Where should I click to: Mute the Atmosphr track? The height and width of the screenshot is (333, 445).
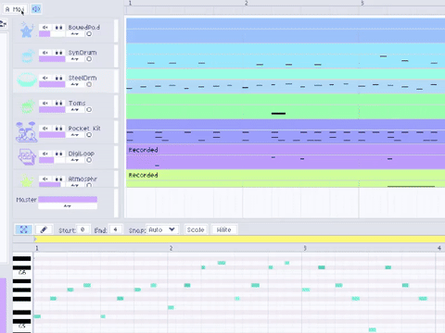tap(45, 179)
